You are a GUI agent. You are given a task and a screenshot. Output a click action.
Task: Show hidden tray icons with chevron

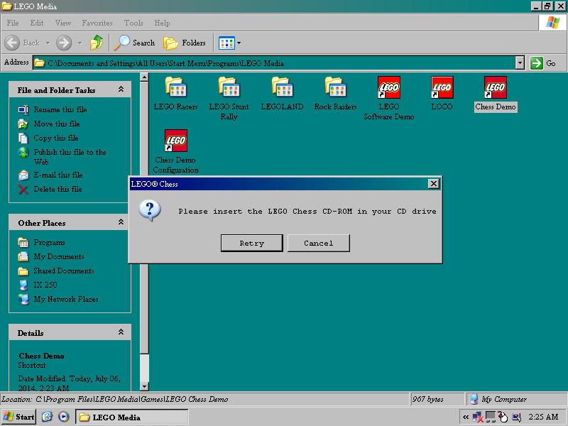click(x=466, y=417)
